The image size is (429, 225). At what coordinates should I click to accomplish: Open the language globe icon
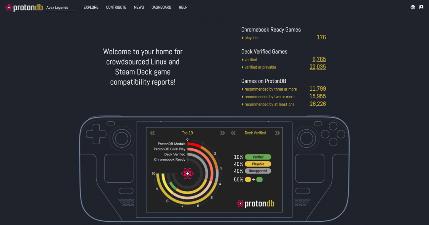tap(412, 7)
